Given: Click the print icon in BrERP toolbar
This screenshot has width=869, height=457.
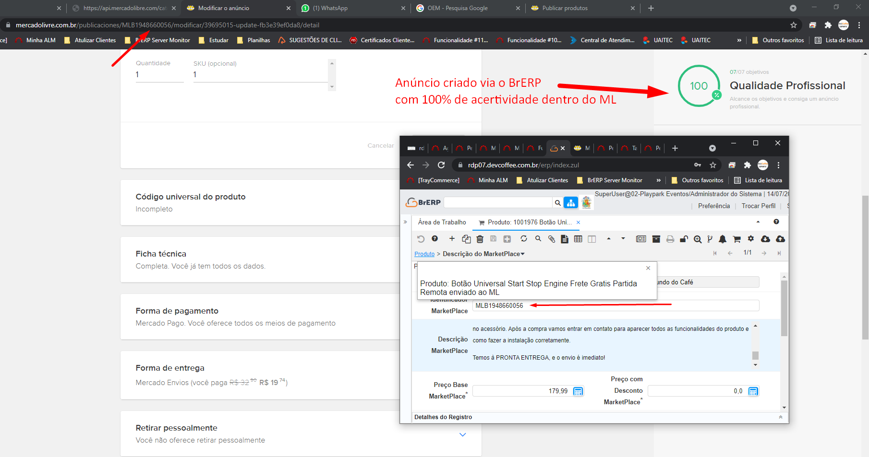Looking at the screenshot, I should [670, 239].
